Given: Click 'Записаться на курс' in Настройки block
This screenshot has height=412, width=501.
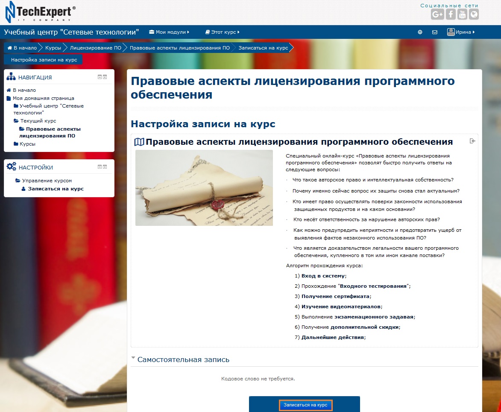Looking at the screenshot, I should [x=56, y=189].
